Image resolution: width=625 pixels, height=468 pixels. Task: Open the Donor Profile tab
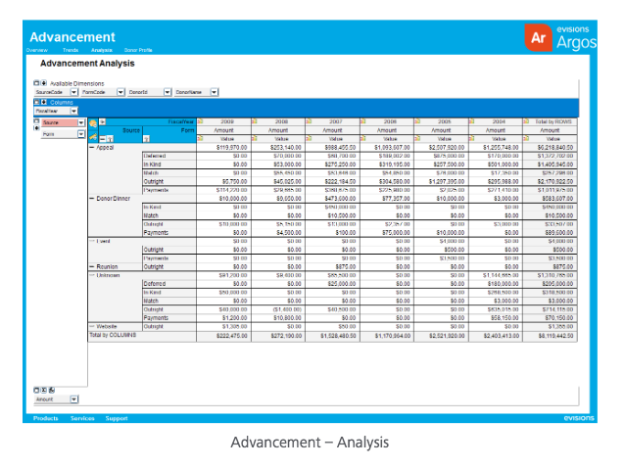[x=138, y=50]
